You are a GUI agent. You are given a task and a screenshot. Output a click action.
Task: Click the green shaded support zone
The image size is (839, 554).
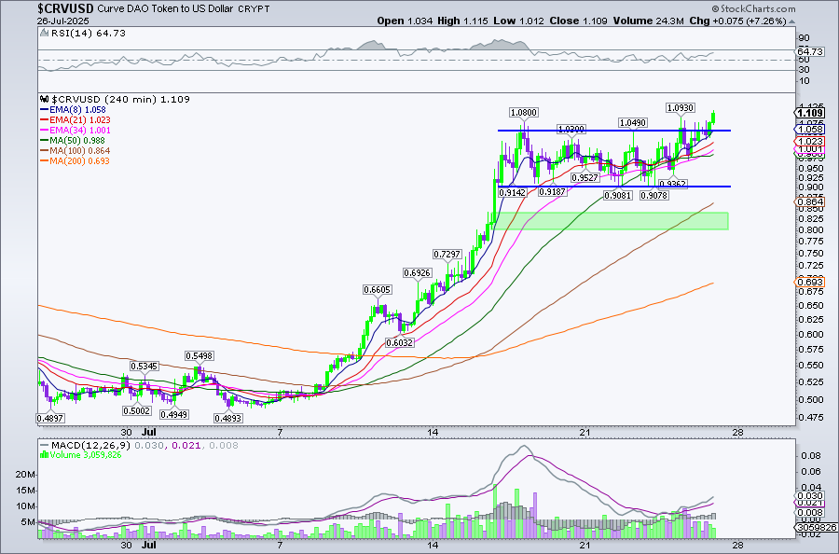[x=611, y=221]
